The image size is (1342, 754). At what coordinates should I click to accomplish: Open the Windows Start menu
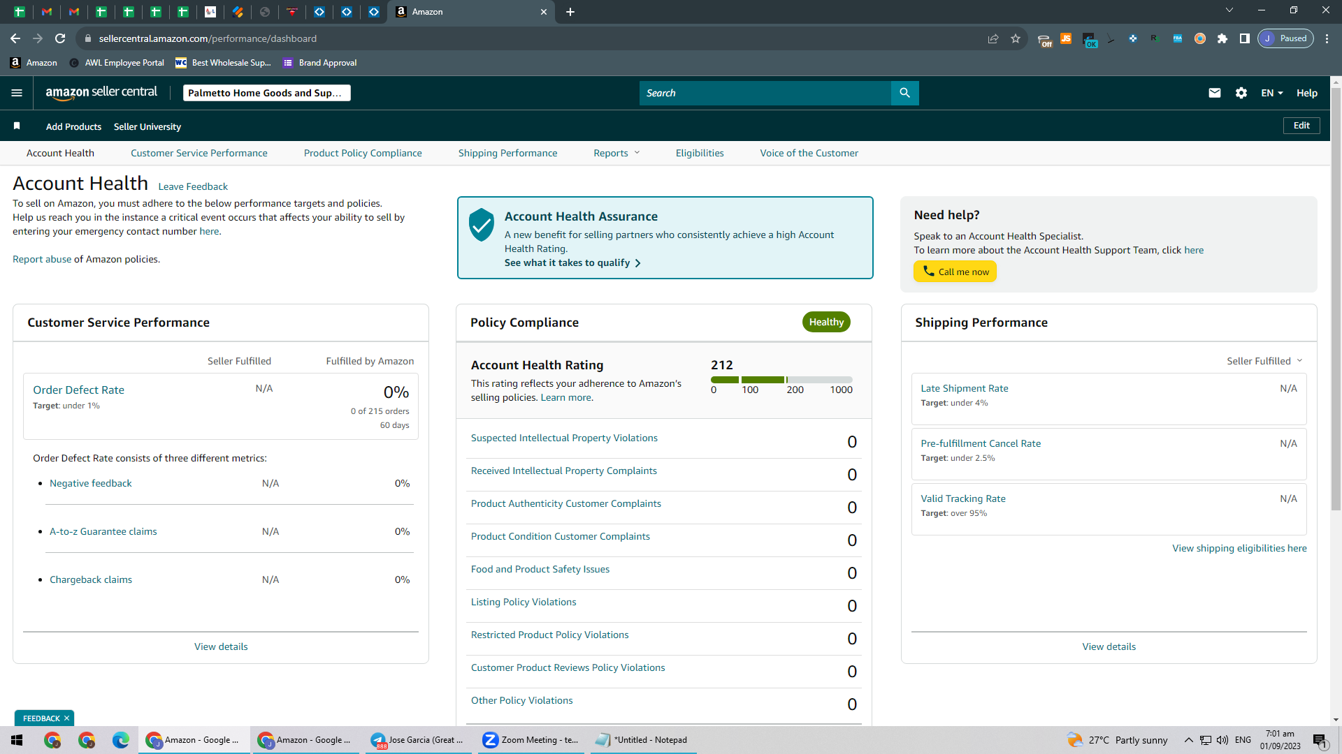coord(17,740)
